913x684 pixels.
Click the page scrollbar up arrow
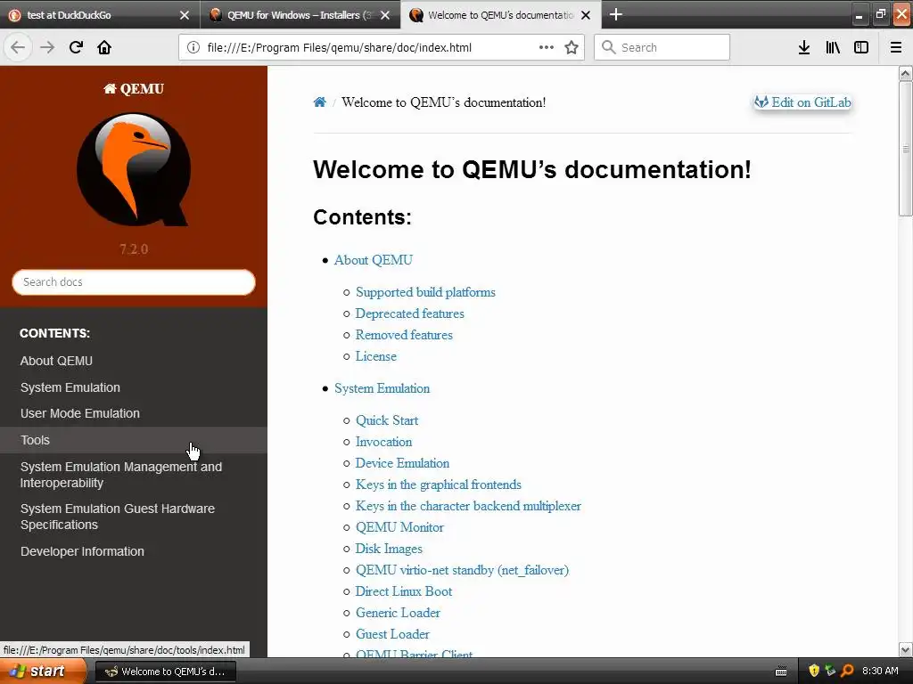click(906, 73)
